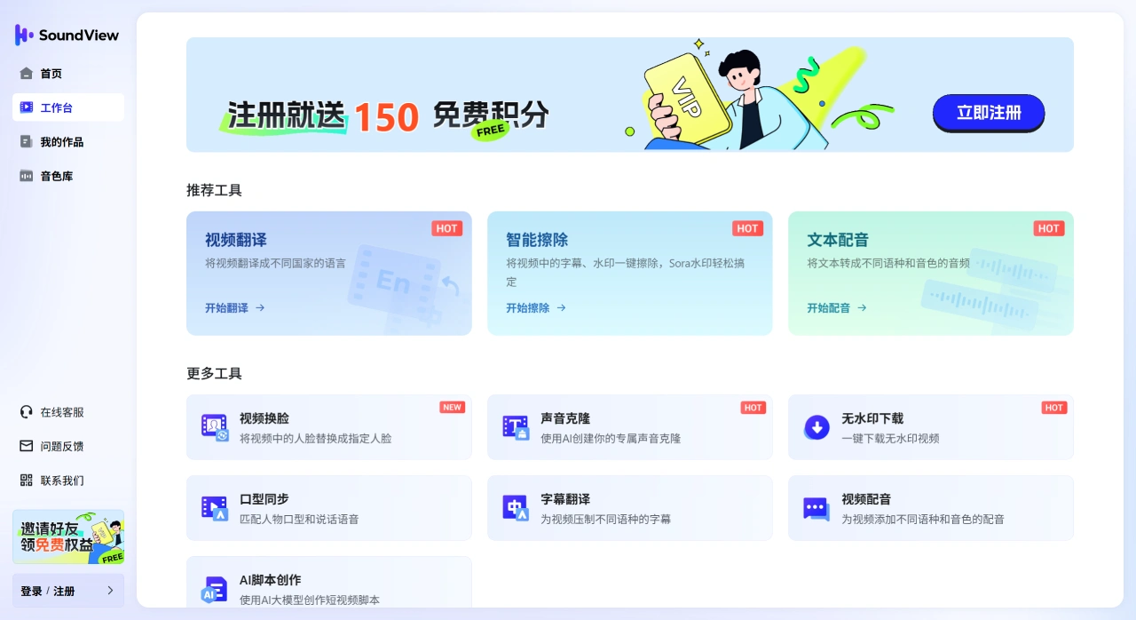The width and height of the screenshot is (1136, 620).
Task: Click the 声音克隆 voice clone icon
Action: point(515,426)
